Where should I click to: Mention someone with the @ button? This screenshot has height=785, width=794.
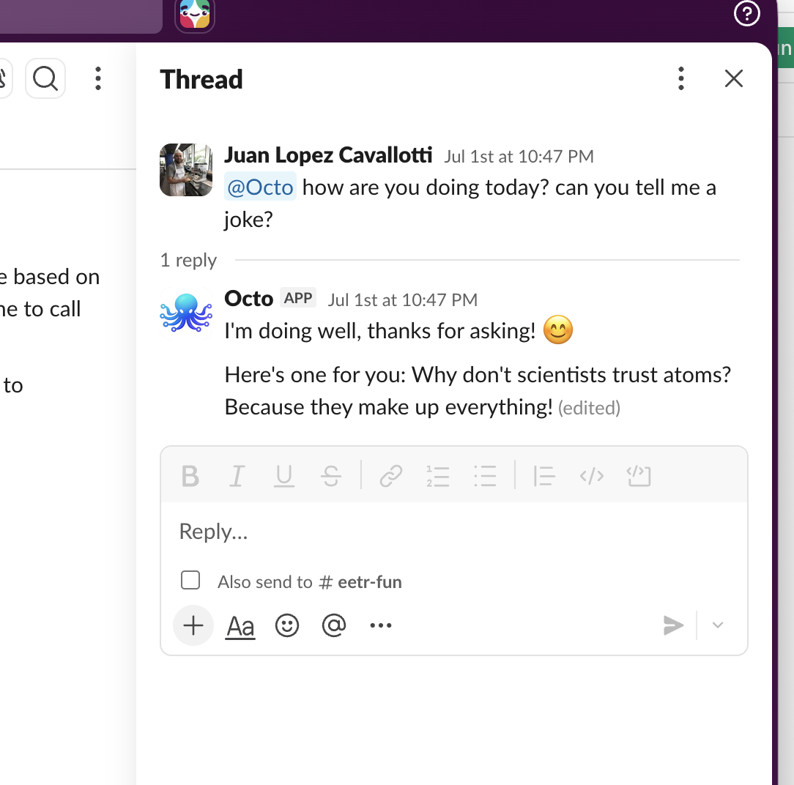pyautogui.click(x=334, y=625)
